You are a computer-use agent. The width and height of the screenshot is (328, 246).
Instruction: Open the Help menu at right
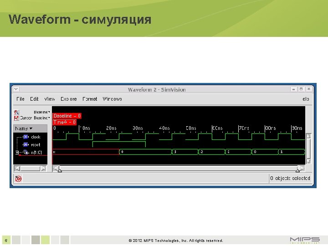point(306,99)
